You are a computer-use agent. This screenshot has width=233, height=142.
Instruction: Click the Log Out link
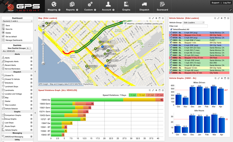point(227,3)
